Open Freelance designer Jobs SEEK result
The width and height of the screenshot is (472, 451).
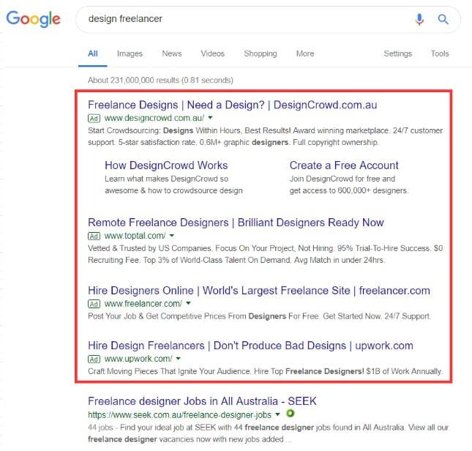202,401
